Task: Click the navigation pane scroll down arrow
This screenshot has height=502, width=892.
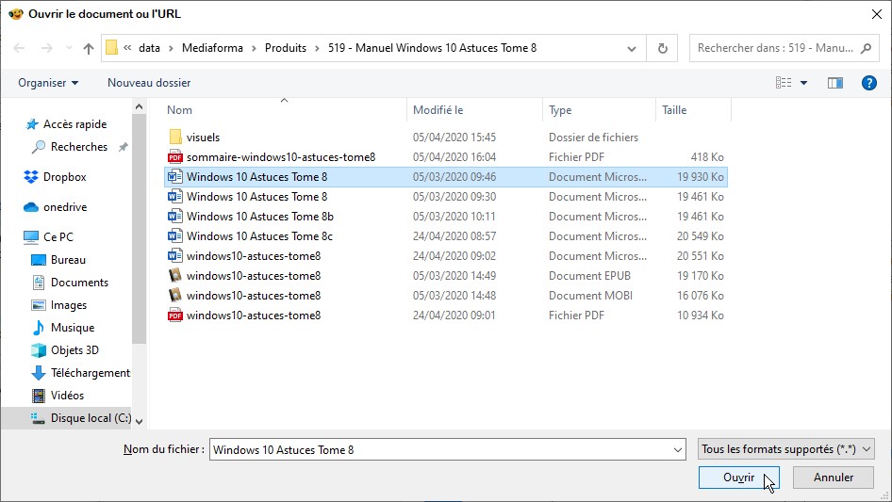Action: click(x=140, y=422)
